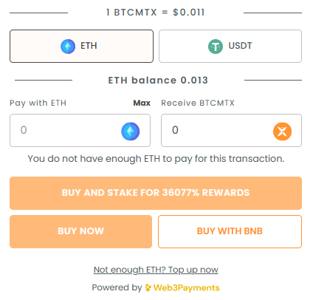
Task: Choose Buy With BNB option
Action: tap(230, 231)
